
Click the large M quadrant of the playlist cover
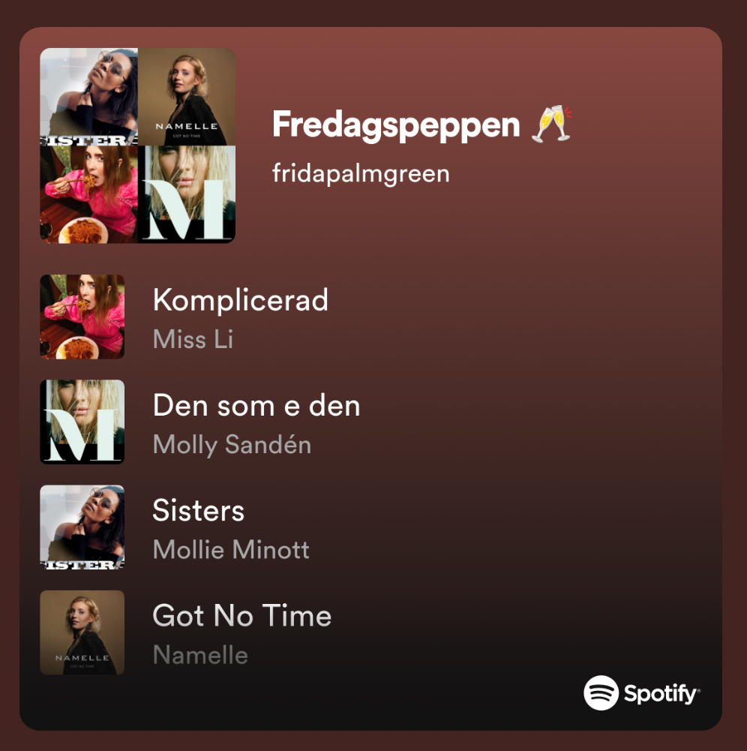(x=187, y=194)
